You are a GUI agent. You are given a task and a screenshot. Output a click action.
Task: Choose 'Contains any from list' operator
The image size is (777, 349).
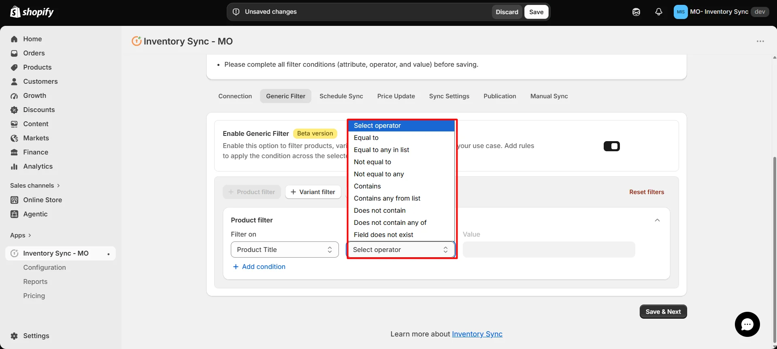coord(401,198)
